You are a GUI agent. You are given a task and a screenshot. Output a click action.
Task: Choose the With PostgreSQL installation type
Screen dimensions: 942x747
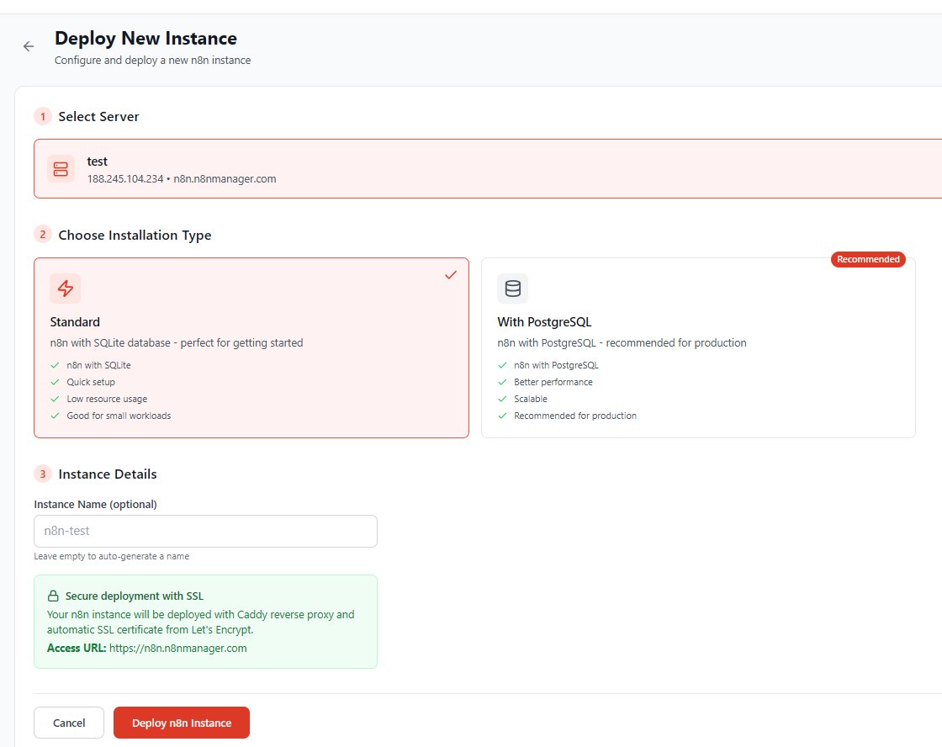[x=698, y=348]
